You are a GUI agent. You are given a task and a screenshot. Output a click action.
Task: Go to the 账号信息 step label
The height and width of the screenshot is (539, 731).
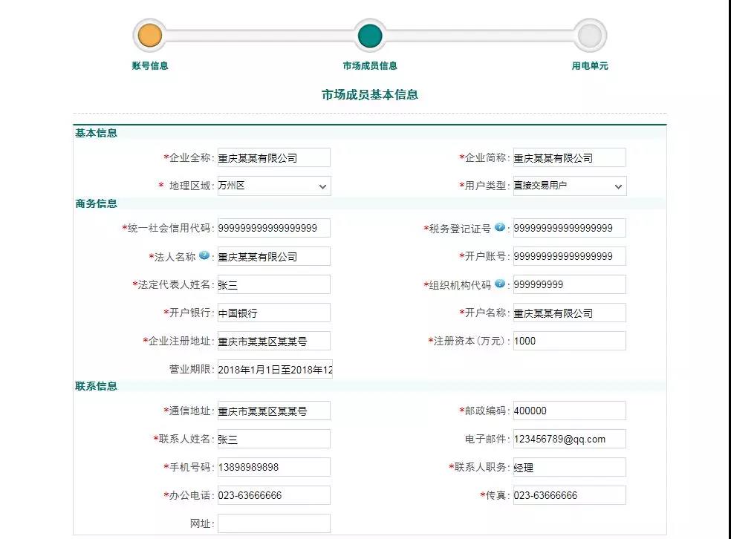click(x=150, y=65)
